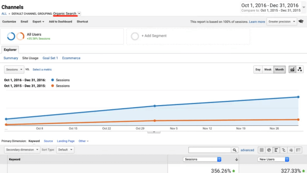
Task: Click the magnifier search button
Action: pyautogui.click(x=235, y=150)
